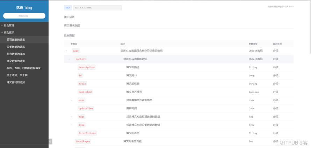Click the 'firstPicture' parameter name

87,133
